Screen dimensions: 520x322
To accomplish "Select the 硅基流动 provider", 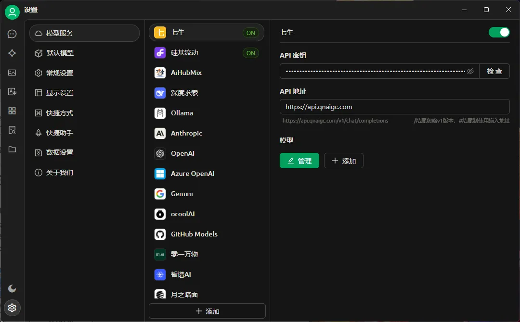I will point(207,52).
